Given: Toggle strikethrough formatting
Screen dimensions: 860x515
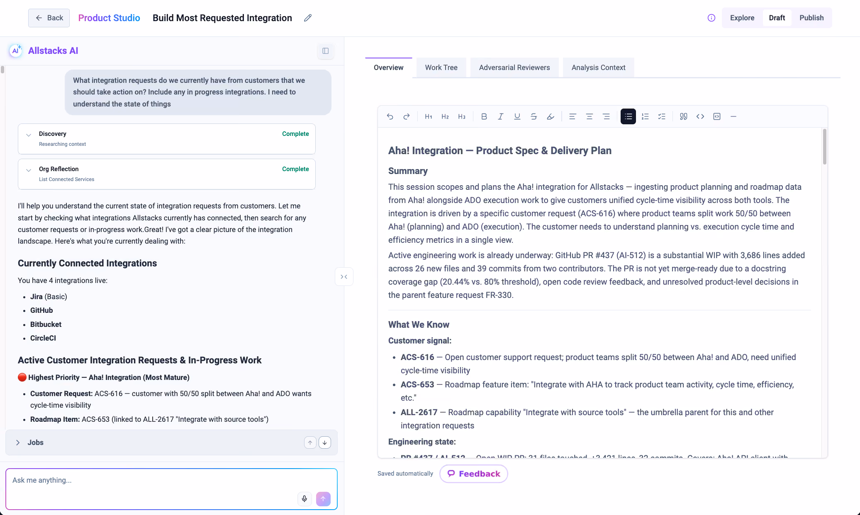Looking at the screenshot, I should [x=534, y=116].
